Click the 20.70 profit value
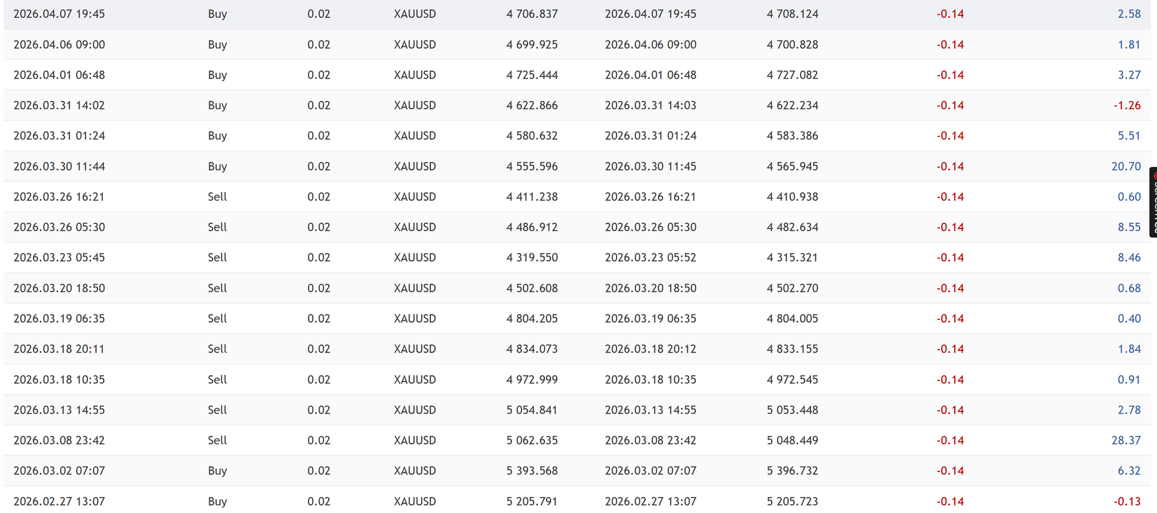Screen dimensions: 1157x513 pos(1125,166)
